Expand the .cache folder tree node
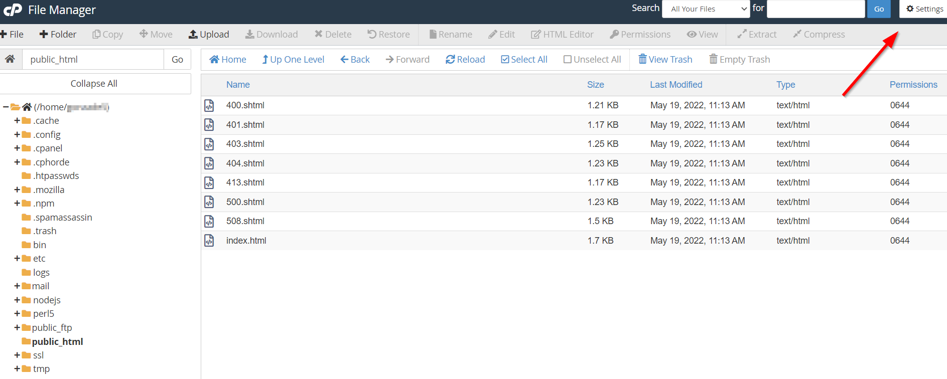The width and height of the screenshot is (947, 379). [17, 121]
